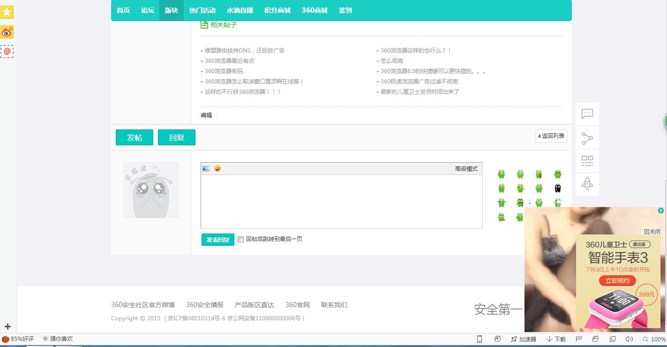The image size is (667, 347).
Task: Open post 维盟路由挟持DNS，还投放广告
Action: [245, 50]
